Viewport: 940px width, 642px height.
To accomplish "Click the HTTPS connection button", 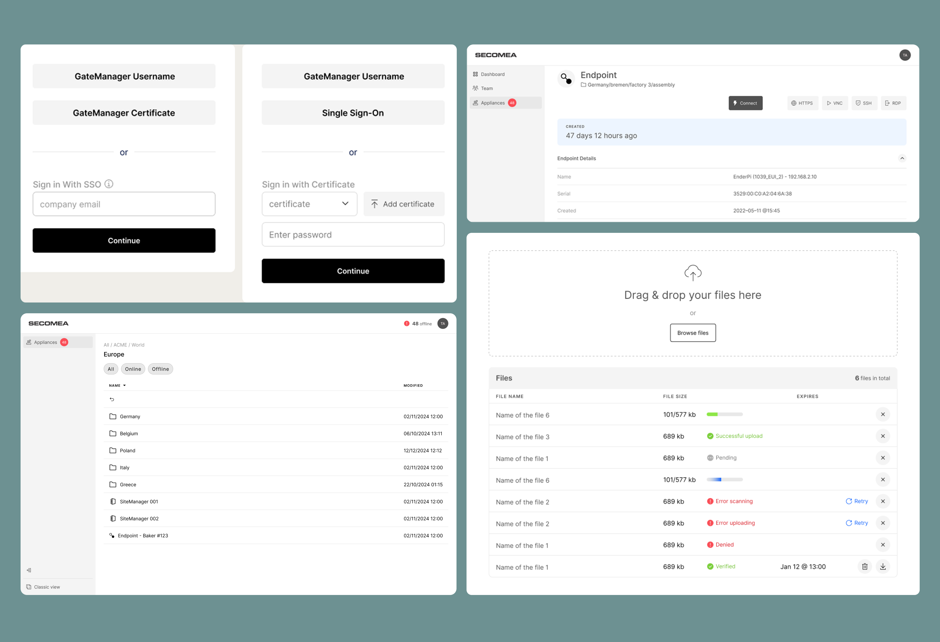I will pyautogui.click(x=802, y=103).
